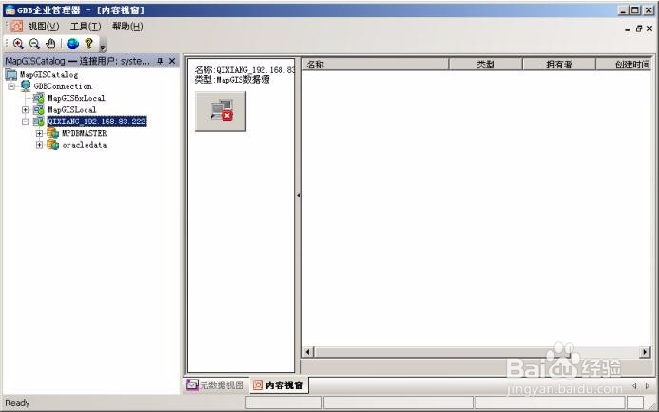Click the GDBConnection server icon
Image resolution: width=659 pixels, height=412 pixels.
coord(26,86)
